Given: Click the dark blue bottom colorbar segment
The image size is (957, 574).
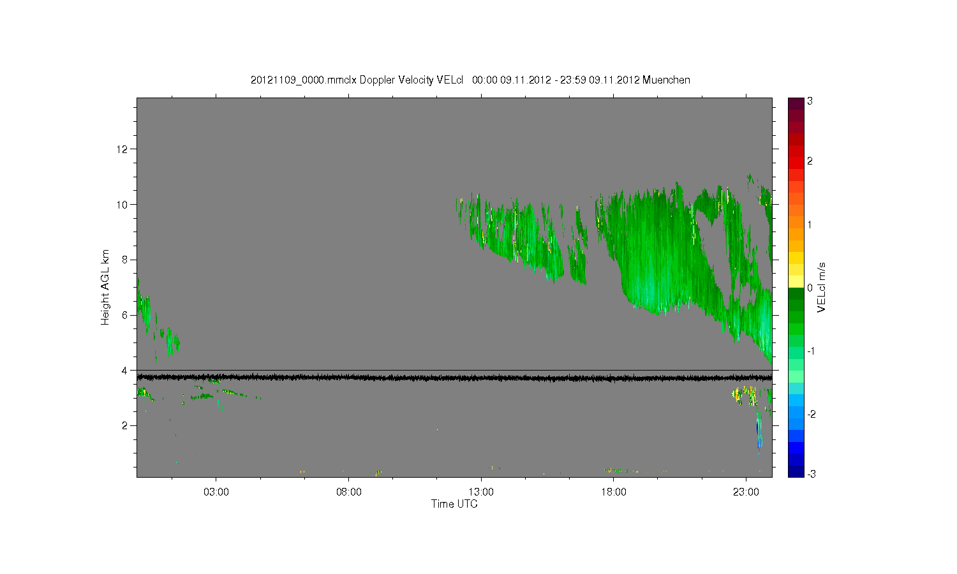Looking at the screenshot, I should pyautogui.click(x=796, y=471).
